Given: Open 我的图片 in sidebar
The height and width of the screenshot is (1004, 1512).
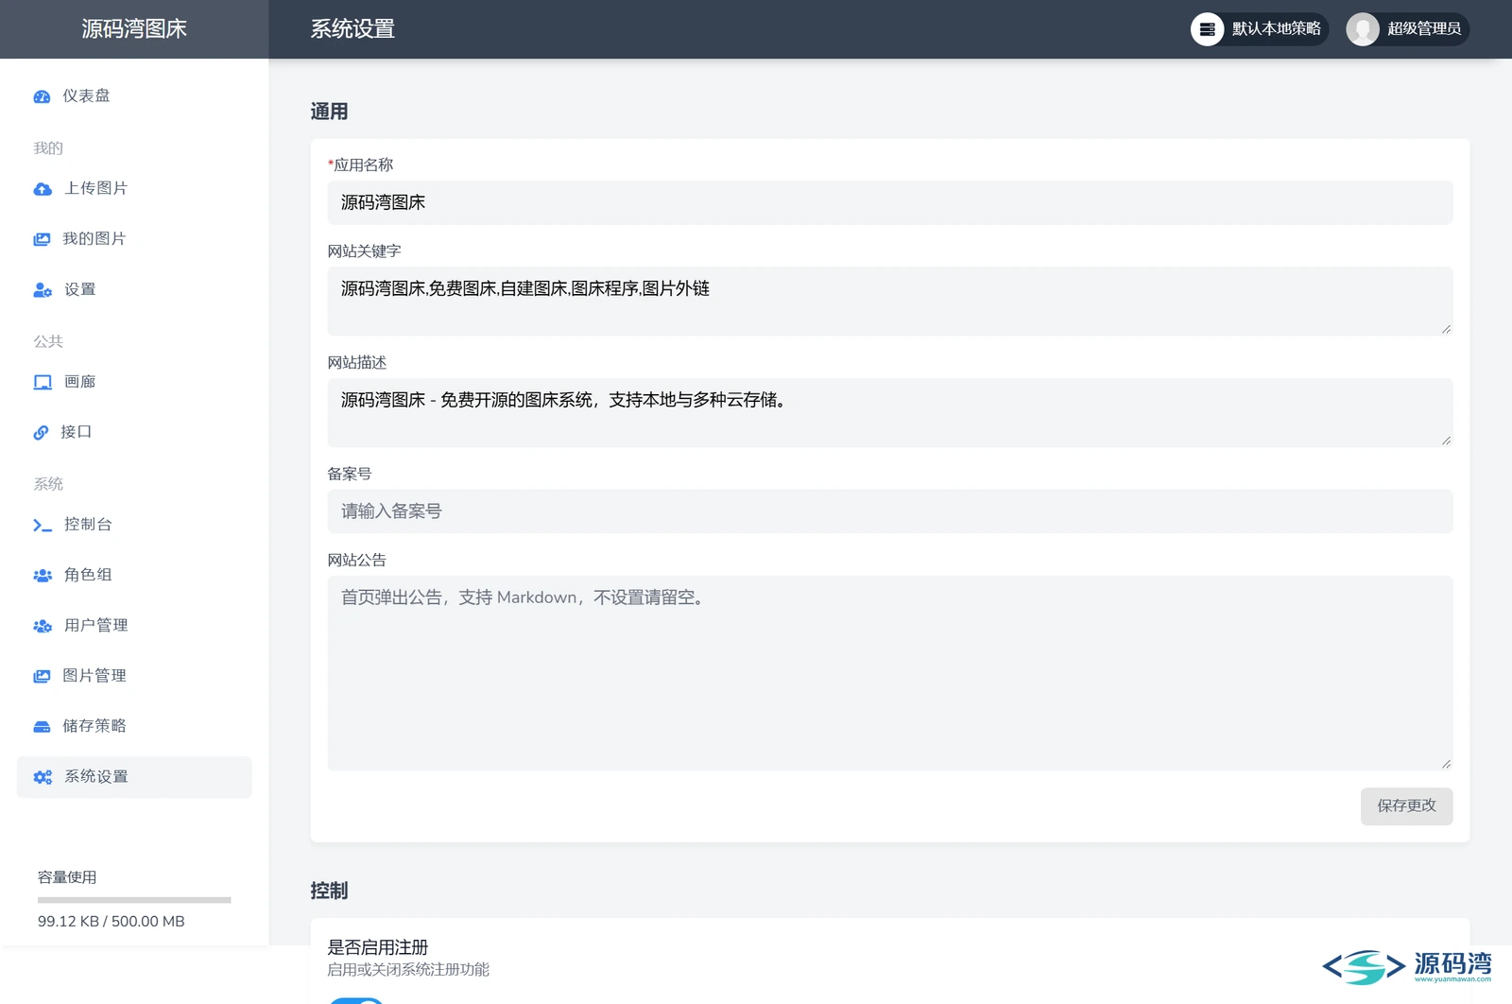Looking at the screenshot, I should pyautogui.click(x=134, y=239).
